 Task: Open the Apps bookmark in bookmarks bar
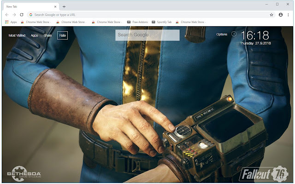11,22
